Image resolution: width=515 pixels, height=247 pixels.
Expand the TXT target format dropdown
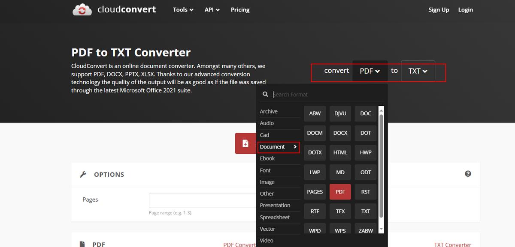418,71
